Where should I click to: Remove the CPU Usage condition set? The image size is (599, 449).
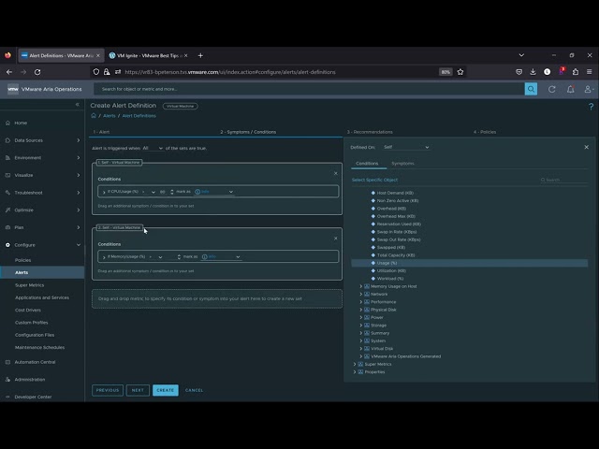(x=336, y=173)
